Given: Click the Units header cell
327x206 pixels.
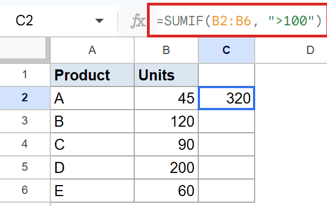Looking at the screenshot, I should 166,75.
